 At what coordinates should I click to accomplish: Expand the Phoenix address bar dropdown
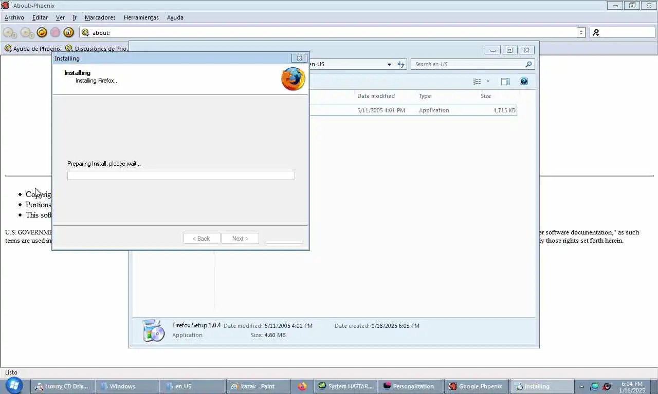(581, 32)
